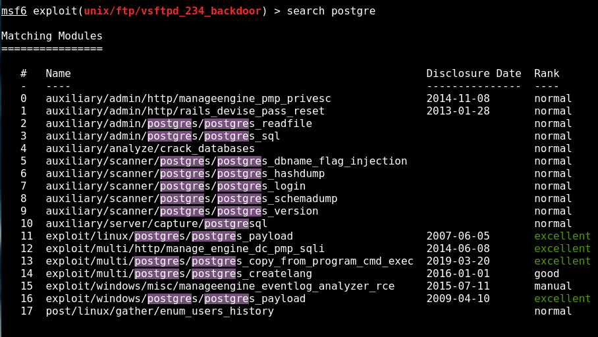
Task: Click the Name column header
Action: tap(58, 74)
